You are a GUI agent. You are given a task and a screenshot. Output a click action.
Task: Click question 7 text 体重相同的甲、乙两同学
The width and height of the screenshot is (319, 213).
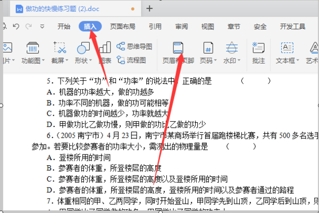pyautogui.click(x=97, y=201)
